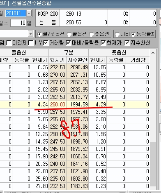Toggle the 지수환산 checkbox

[127, 43]
